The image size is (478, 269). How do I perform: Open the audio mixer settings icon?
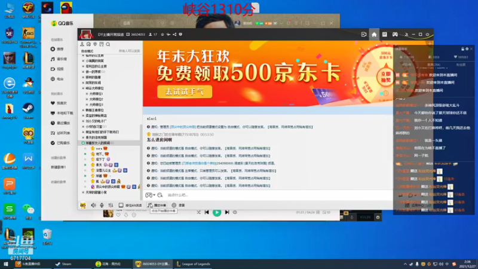[111, 205]
